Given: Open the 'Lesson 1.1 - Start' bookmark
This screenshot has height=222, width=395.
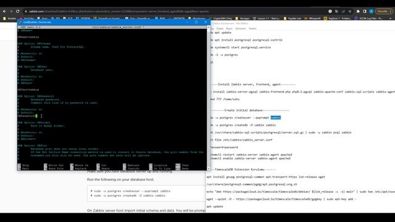Looking at the screenshot, I should coord(267,18).
